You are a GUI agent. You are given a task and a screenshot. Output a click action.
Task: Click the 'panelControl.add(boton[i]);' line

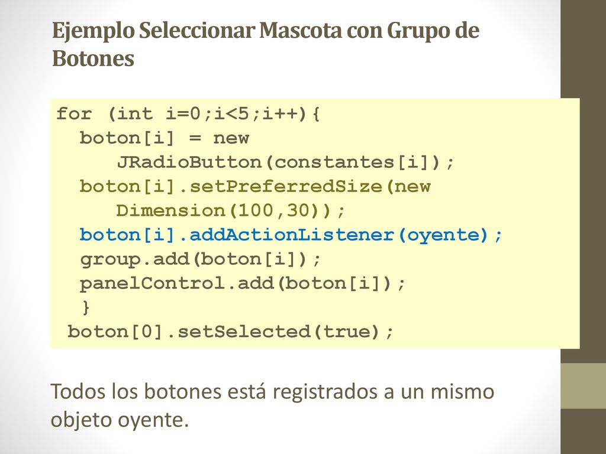[x=243, y=284]
